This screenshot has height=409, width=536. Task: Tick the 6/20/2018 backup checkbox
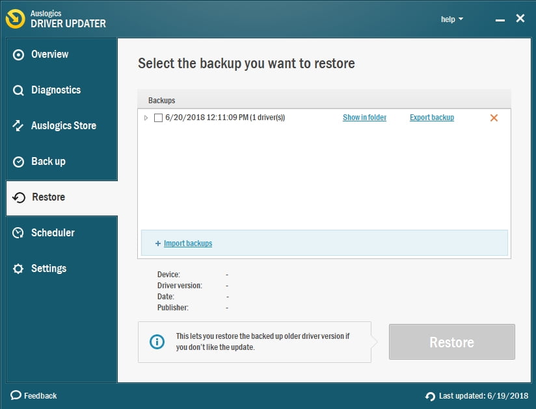click(x=158, y=118)
